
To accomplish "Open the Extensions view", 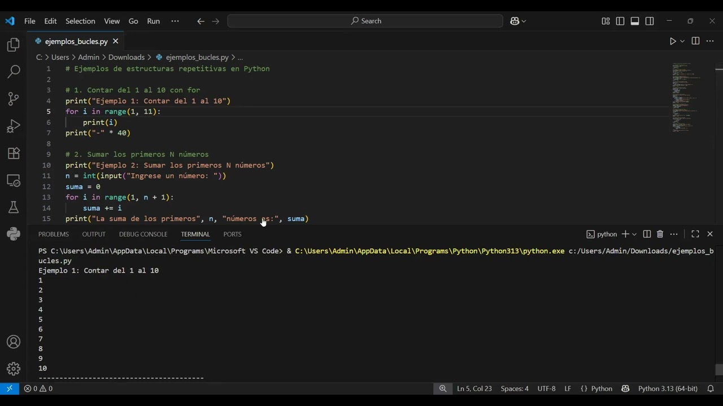I will pos(14,153).
